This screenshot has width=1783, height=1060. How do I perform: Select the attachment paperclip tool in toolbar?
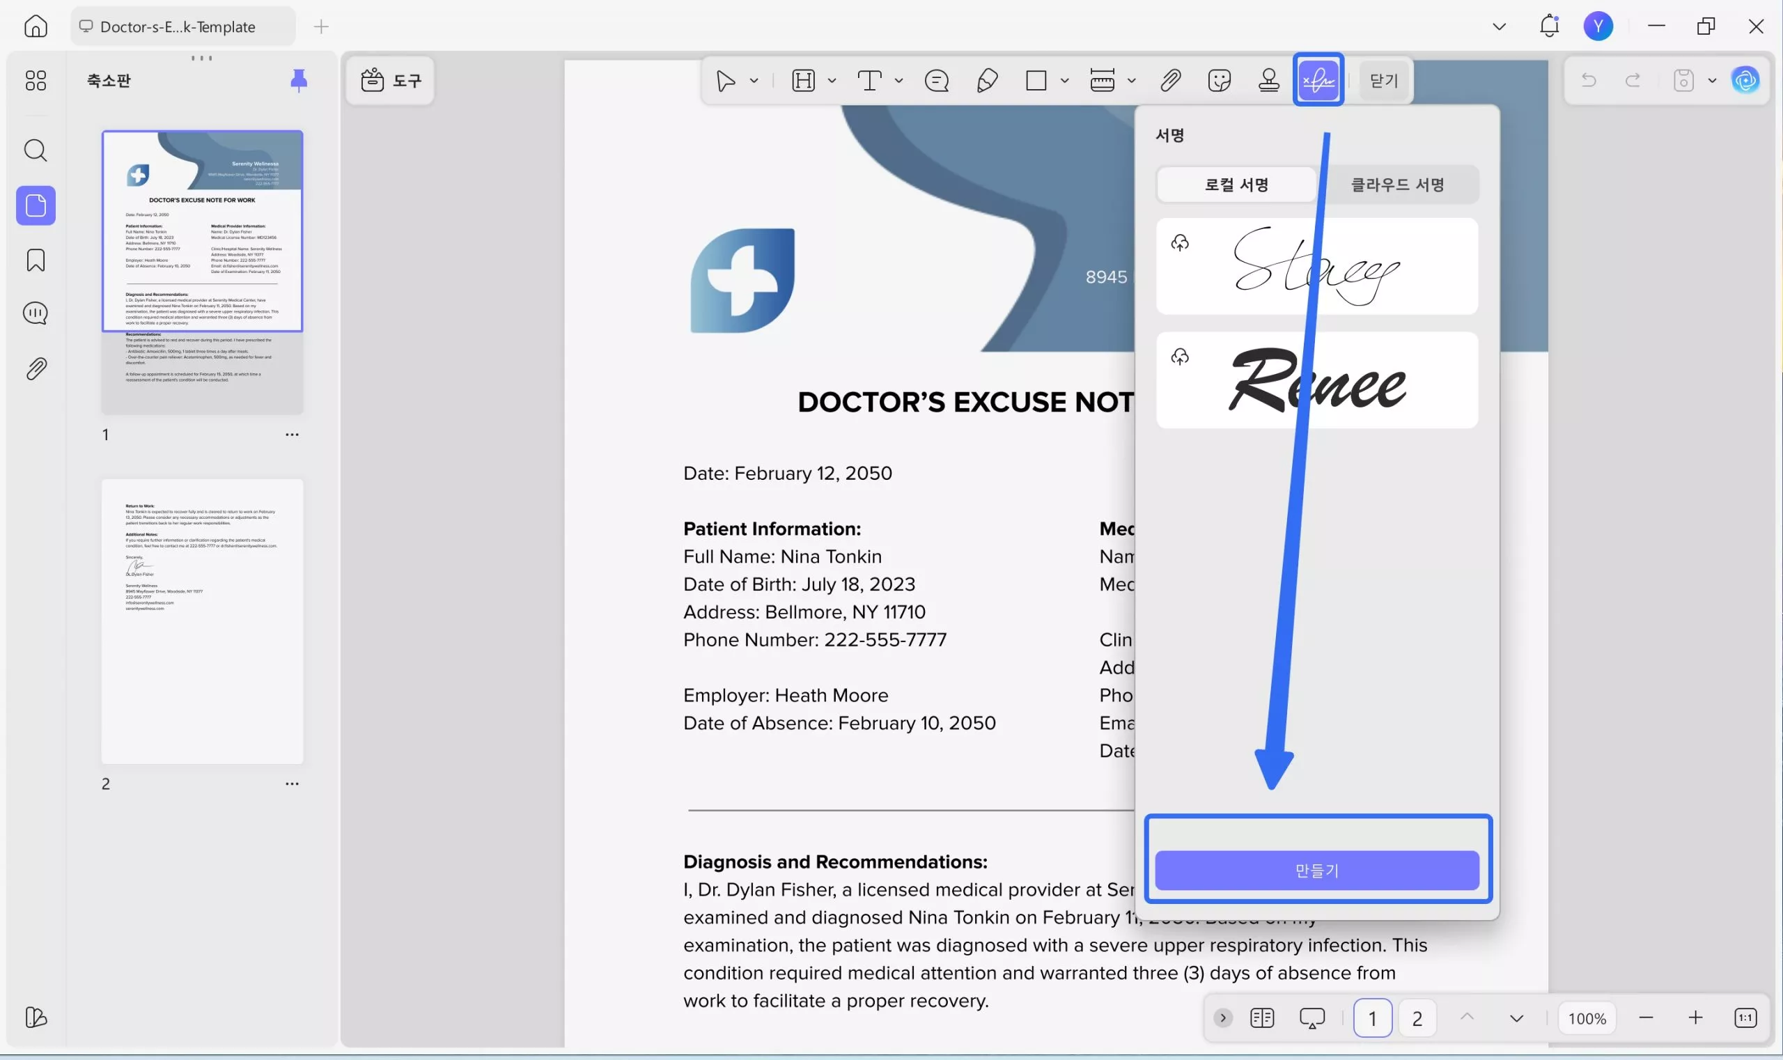point(1169,80)
